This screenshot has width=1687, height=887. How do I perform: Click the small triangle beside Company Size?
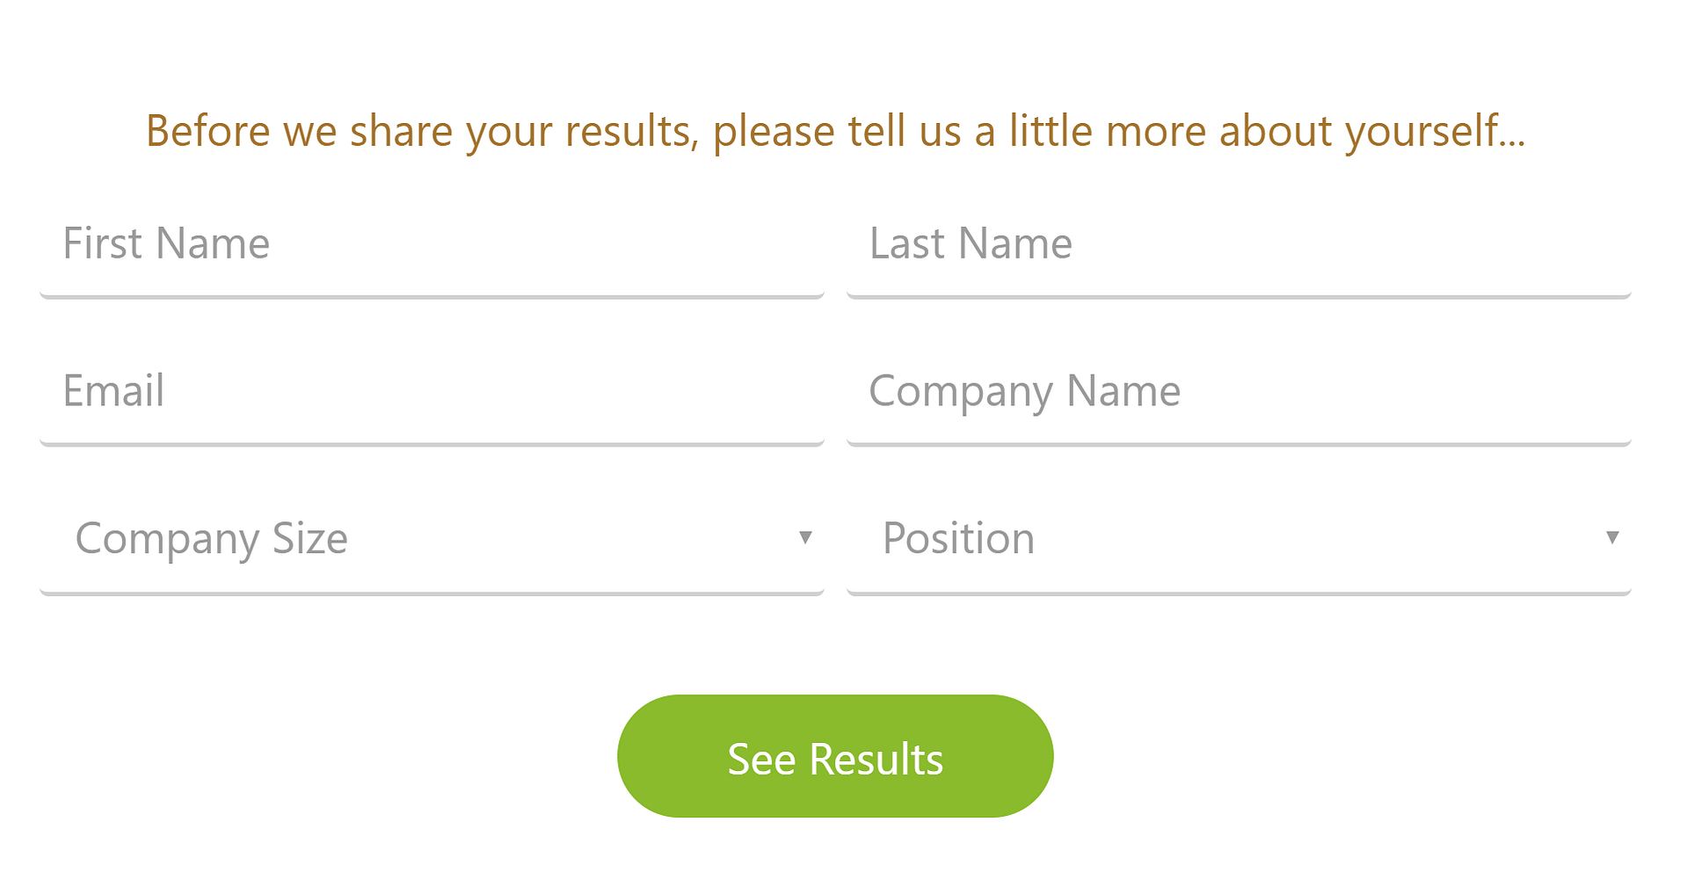(804, 537)
